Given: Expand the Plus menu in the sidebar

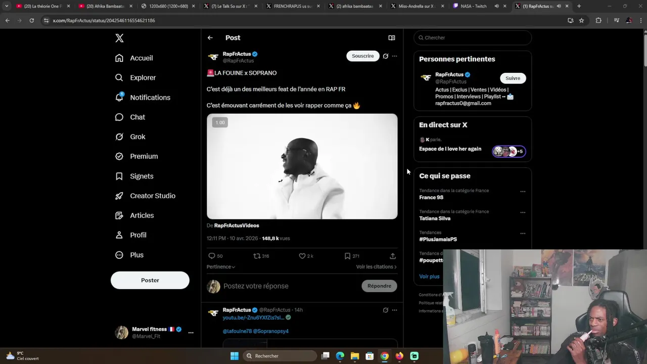Looking at the screenshot, I should 129,255.
